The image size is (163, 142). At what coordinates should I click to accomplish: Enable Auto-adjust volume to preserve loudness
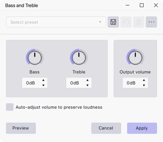tap(10, 107)
